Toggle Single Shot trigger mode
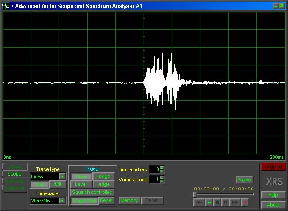 85,201
